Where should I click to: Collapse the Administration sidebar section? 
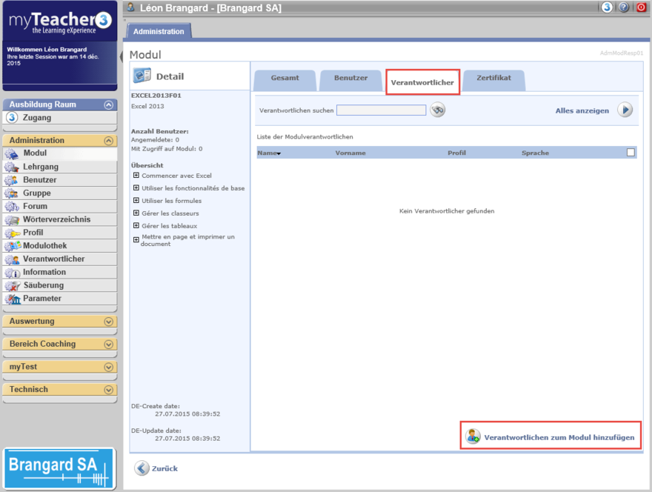coord(109,141)
